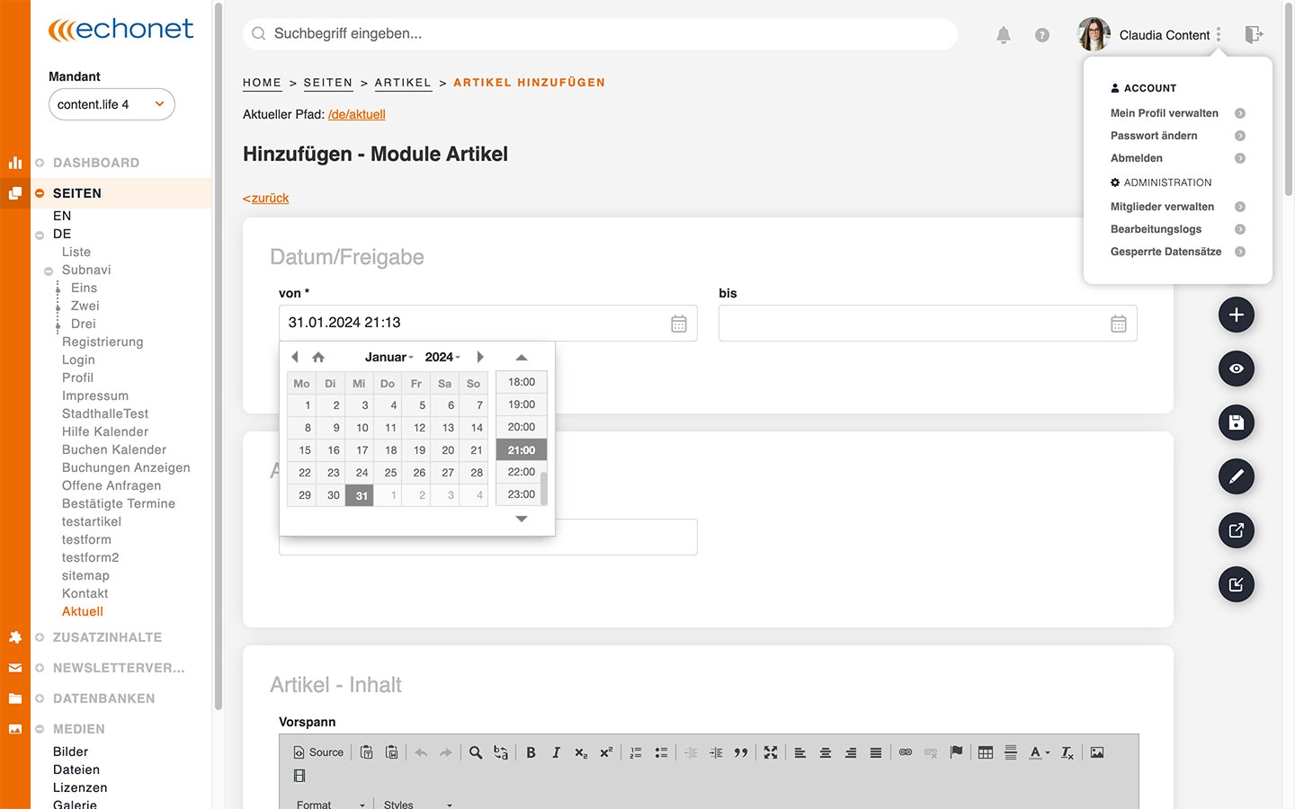The width and height of the screenshot is (1295, 809).
Task: Toggle italic formatting in editor
Action: click(556, 752)
